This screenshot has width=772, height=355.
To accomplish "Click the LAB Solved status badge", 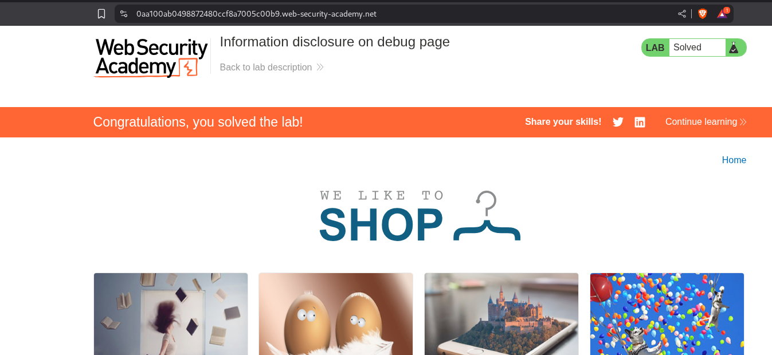I will [694, 48].
